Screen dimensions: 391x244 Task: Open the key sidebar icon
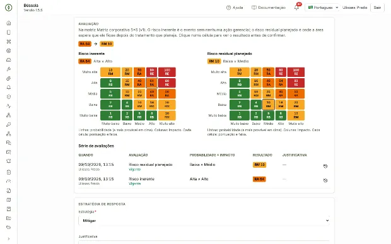(x=8, y=124)
